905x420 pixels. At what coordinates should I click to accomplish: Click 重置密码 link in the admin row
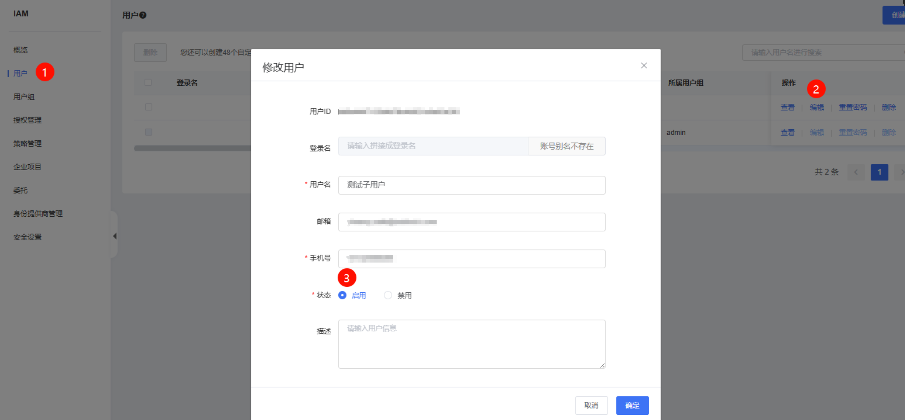853,133
